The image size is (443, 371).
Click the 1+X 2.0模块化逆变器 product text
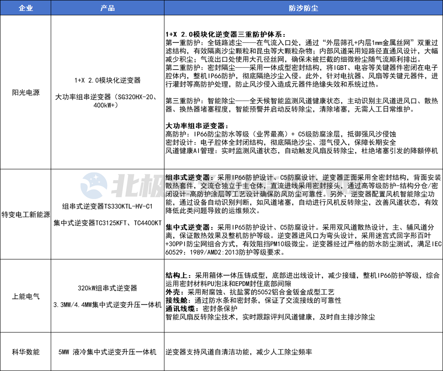[x=107, y=80]
